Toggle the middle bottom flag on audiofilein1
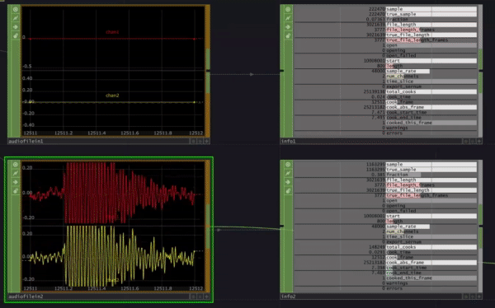This screenshot has height=308, width=495. (x=200, y=141)
